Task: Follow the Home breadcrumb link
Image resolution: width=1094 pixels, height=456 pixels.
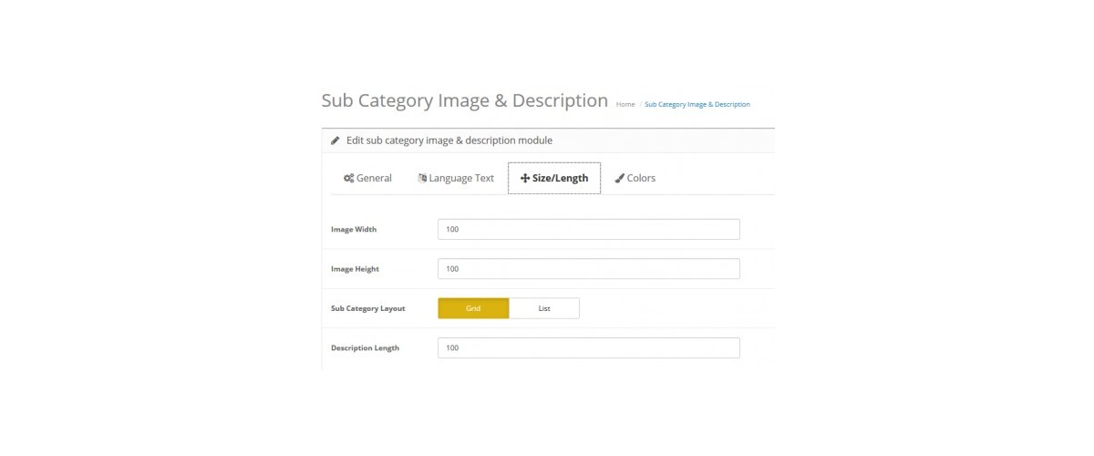Action: pyautogui.click(x=625, y=105)
